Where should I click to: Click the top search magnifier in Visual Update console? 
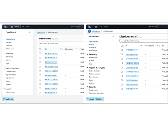click(x=101, y=27)
